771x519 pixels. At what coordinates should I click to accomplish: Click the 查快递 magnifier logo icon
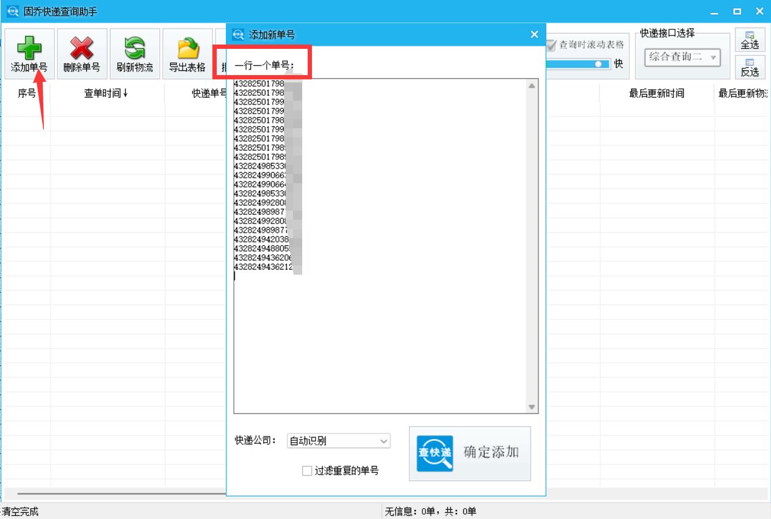[x=433, y=453]
